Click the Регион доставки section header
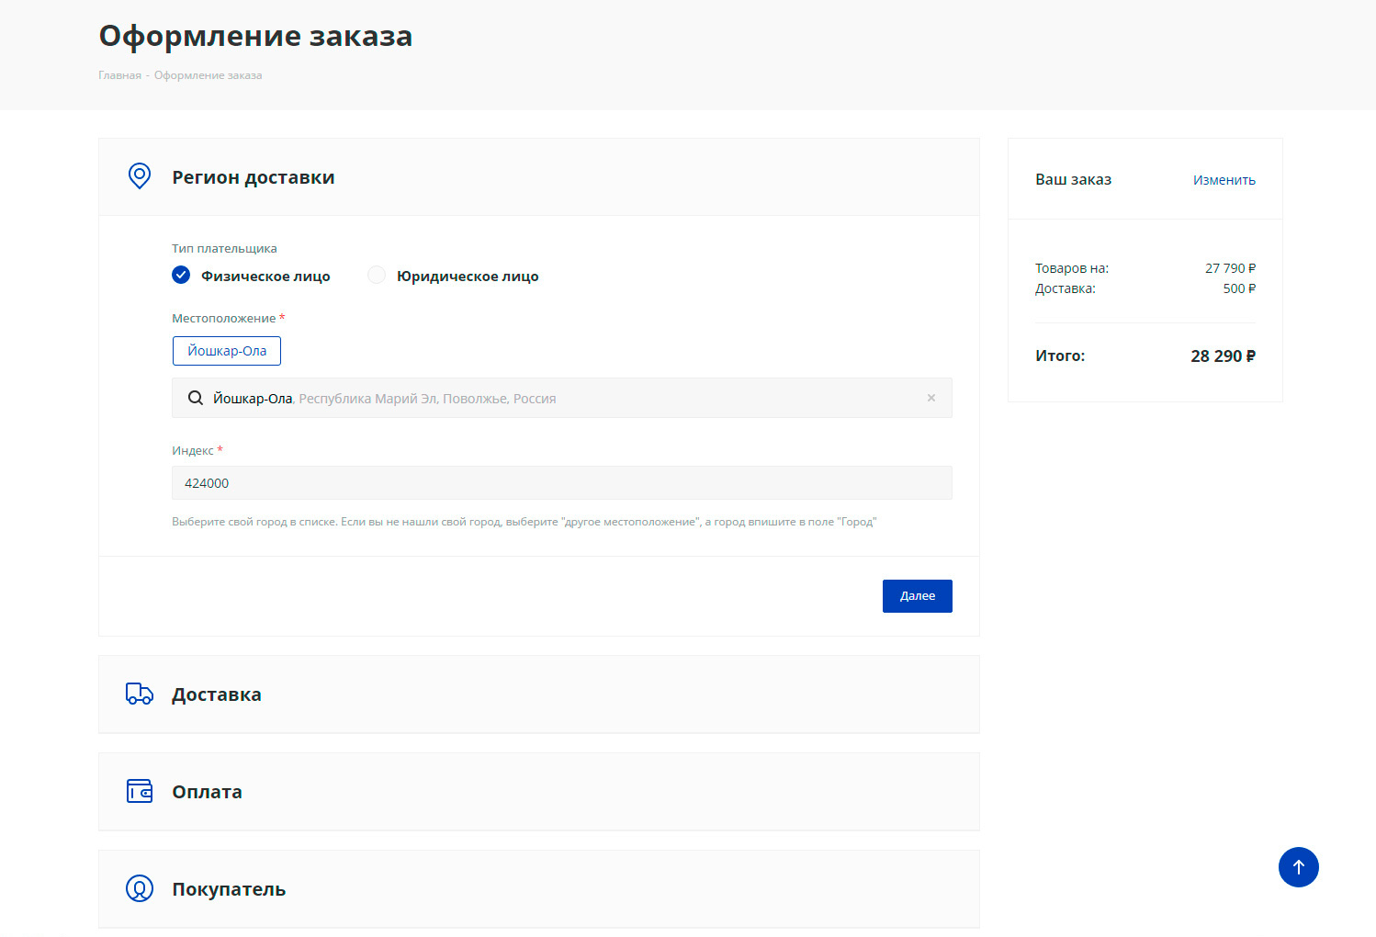Screen dimensions: 1376x937 coord(254,177)
